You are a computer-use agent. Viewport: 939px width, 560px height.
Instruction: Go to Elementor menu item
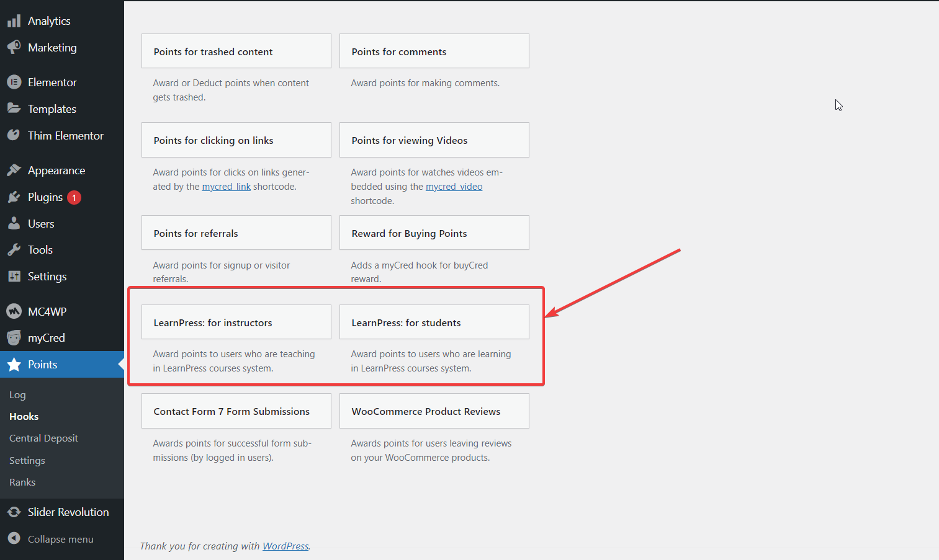(x=52, y=82)
